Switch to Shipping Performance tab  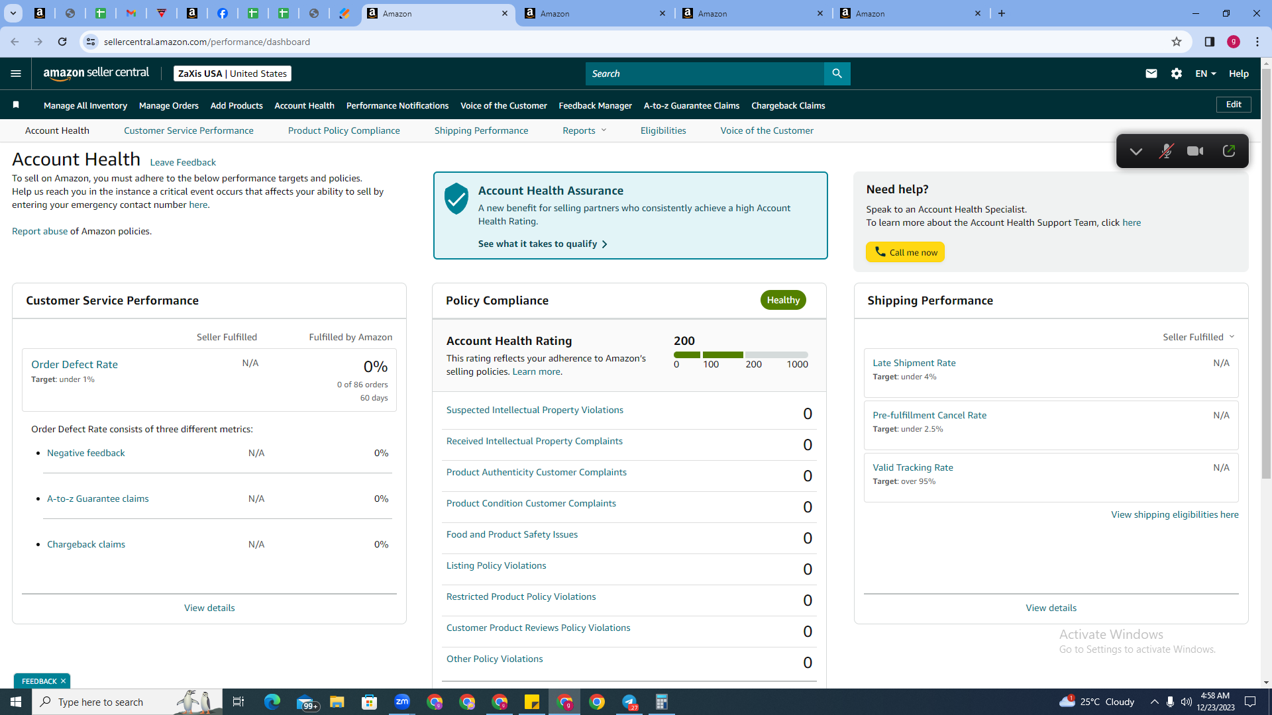pyautogui.click(x=482, y=130)
